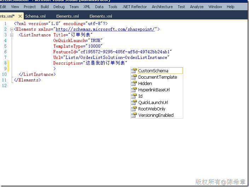Click the FeatureId GUID value
249x187 pixels.
point(125,52)
